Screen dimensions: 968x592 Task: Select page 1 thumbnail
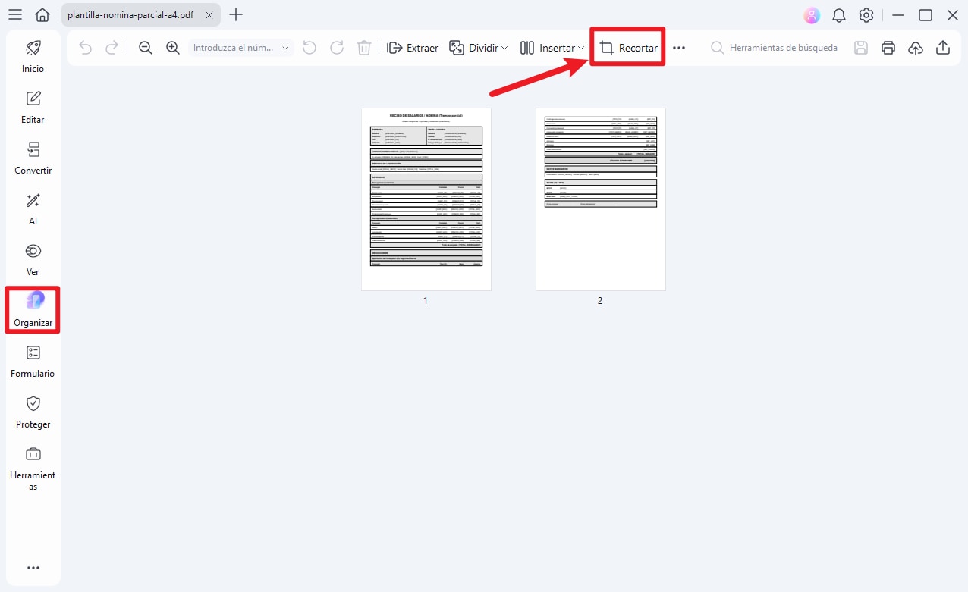point(426,199)
